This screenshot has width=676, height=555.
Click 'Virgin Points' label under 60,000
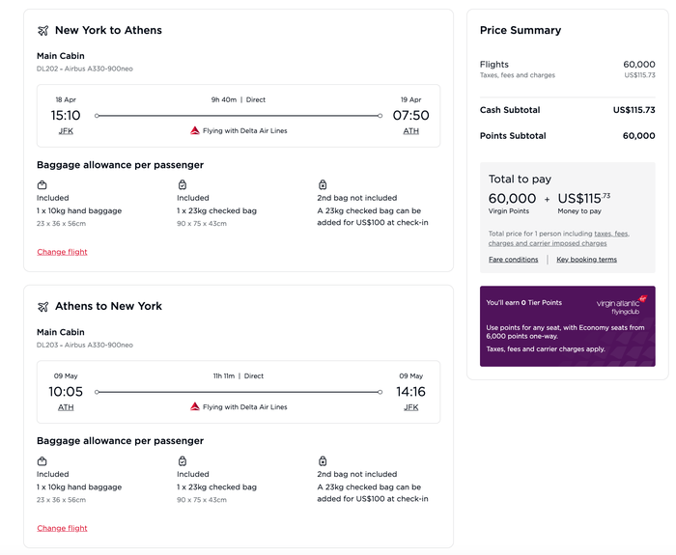click(x=509, y=211)
